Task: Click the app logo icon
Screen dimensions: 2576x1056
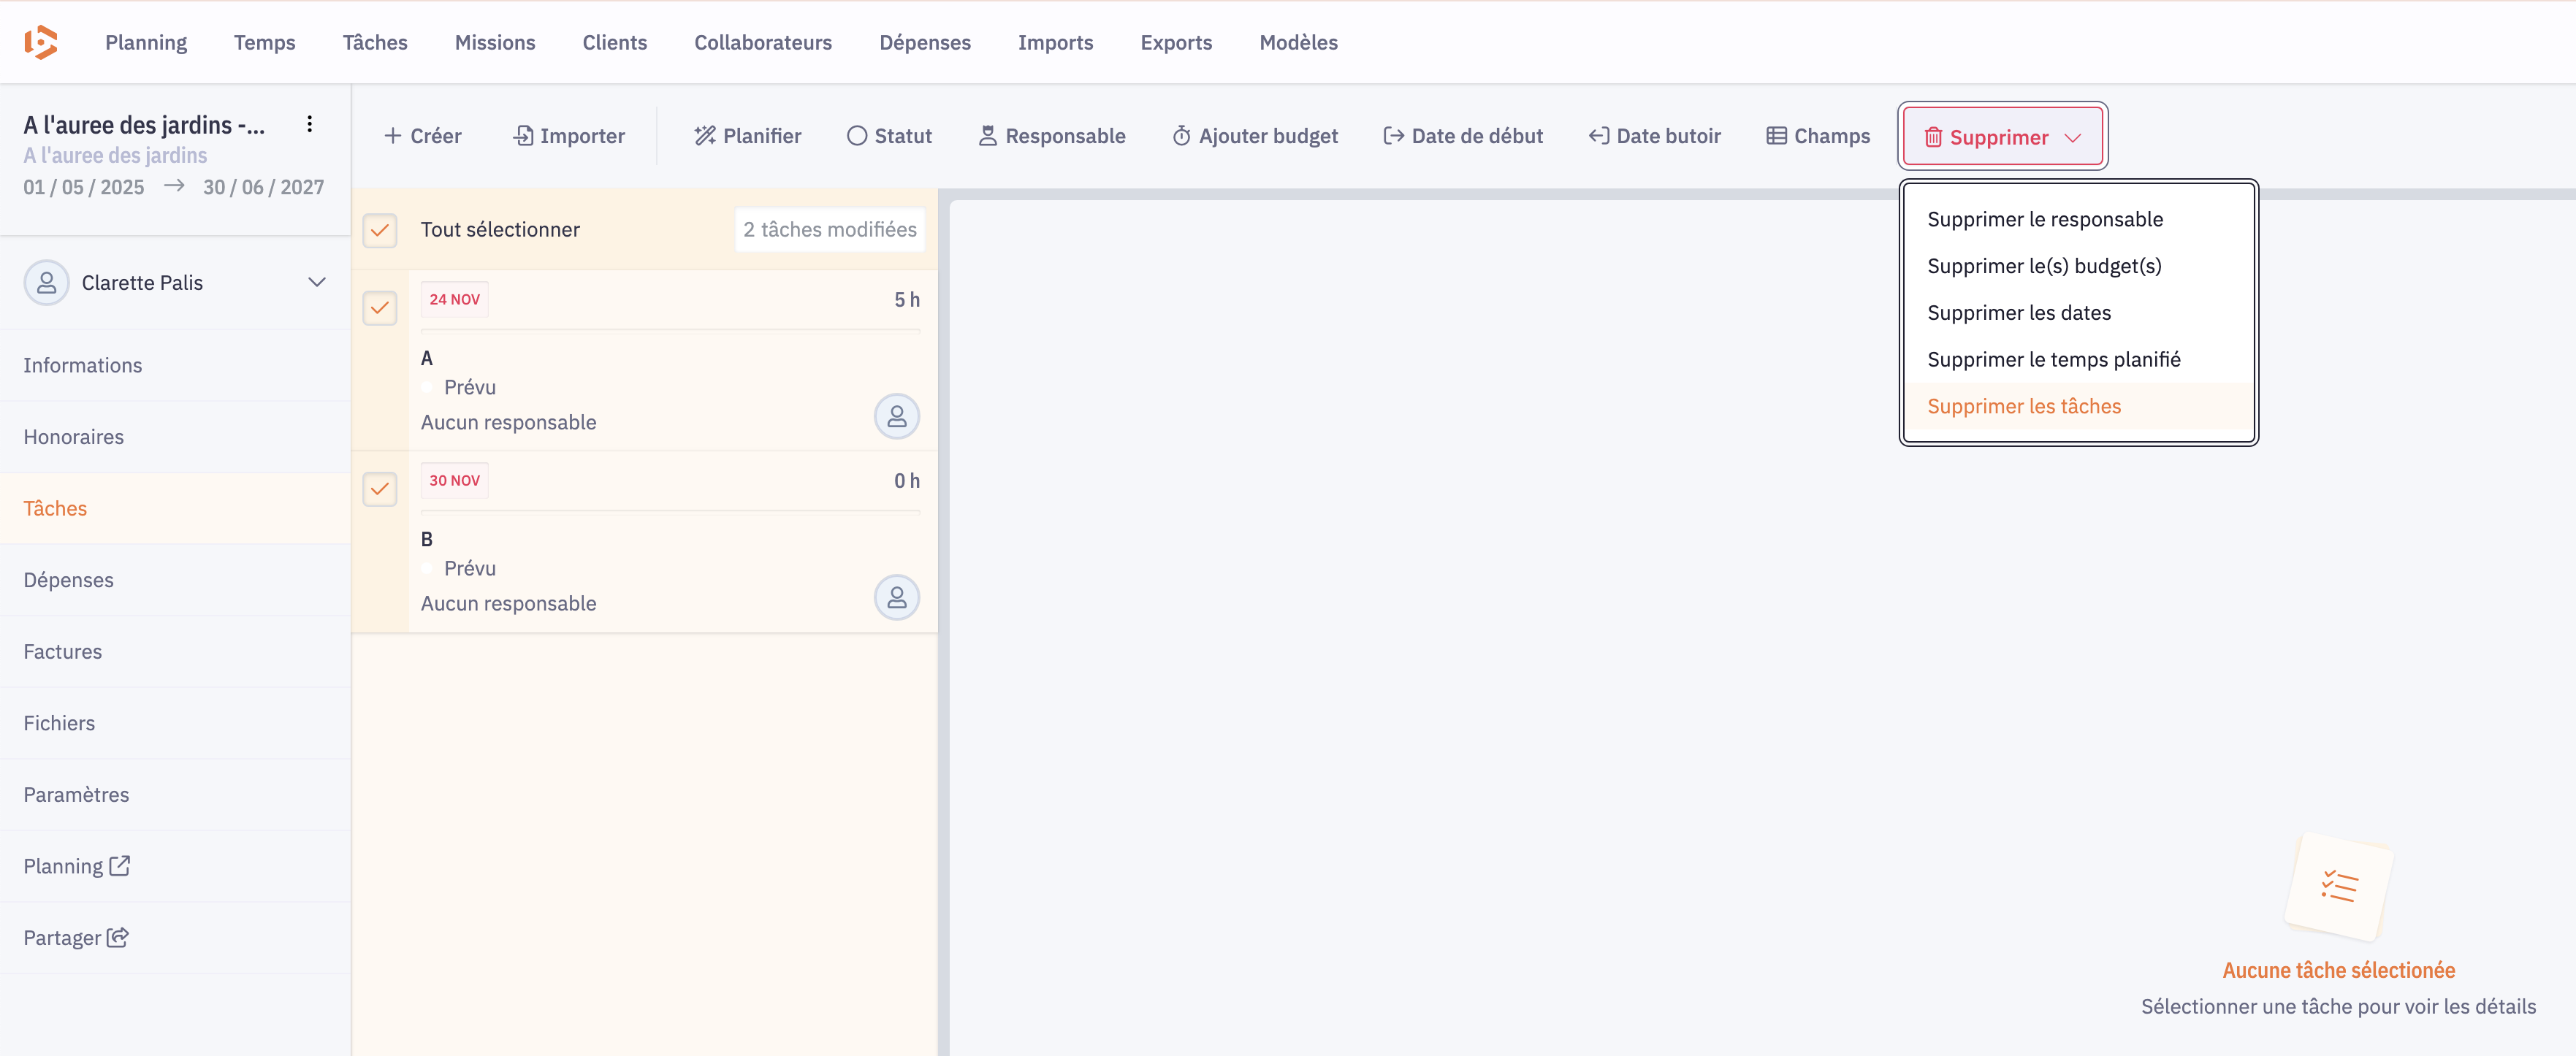Action: point(41,42)
